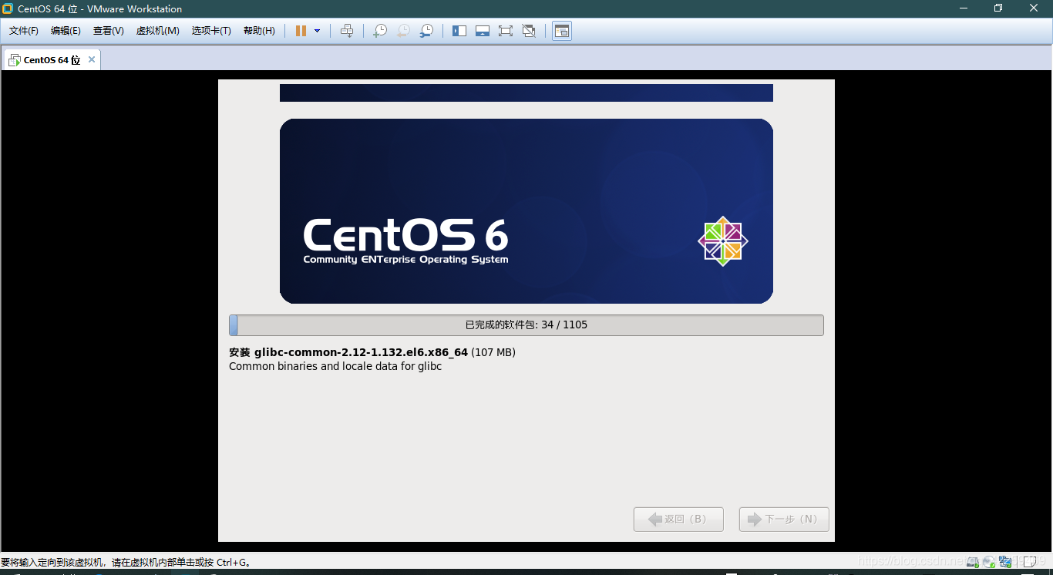The image size is (1053, 575).
Task: Click 'Common binaries and locale data for glibc' text
Action: coord(335,366)
